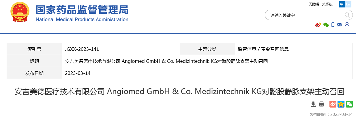356x119 pixels.
Task: Open the mobile phone icon in header
Action: (x=333, y=25)
